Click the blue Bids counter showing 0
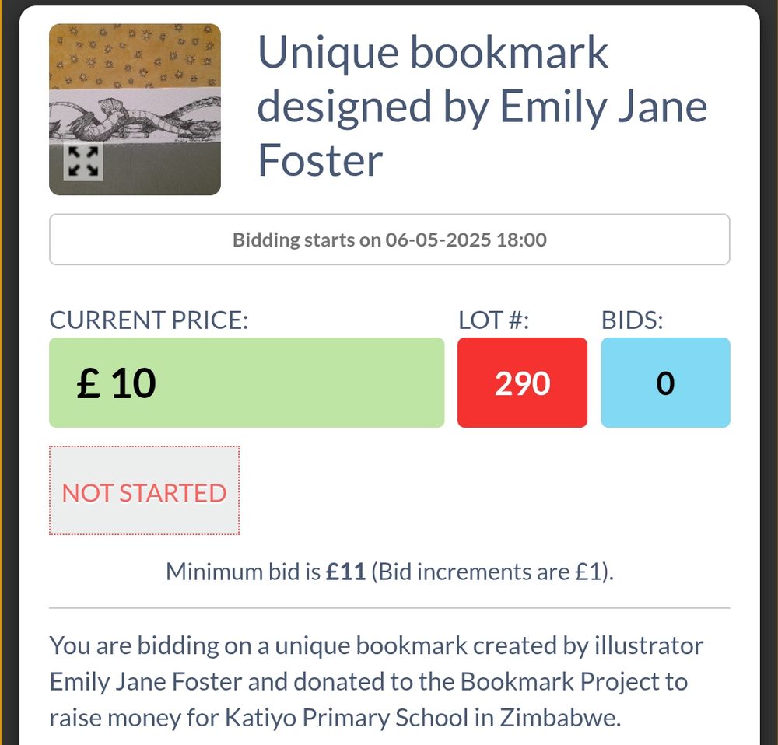Screen dimensions: 778x745 (665, 382)
